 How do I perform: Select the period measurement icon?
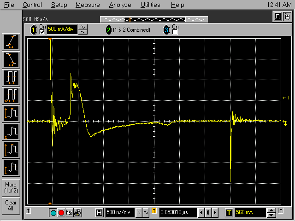[x=11, y=78]
